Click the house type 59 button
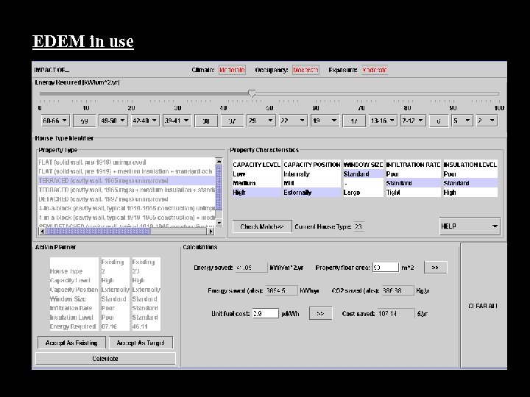 84,121
